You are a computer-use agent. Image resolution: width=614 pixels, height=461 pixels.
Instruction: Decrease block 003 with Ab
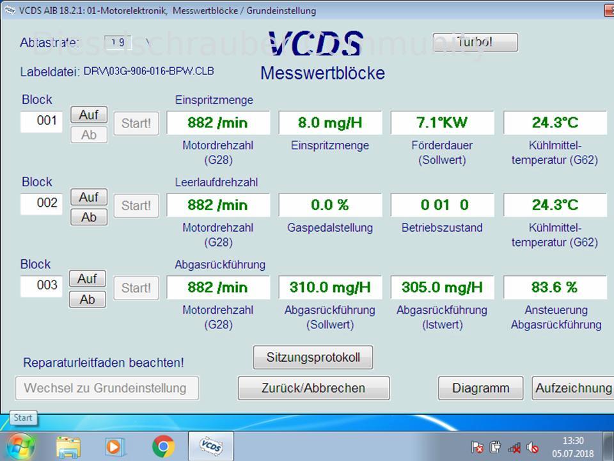point(88,300)
